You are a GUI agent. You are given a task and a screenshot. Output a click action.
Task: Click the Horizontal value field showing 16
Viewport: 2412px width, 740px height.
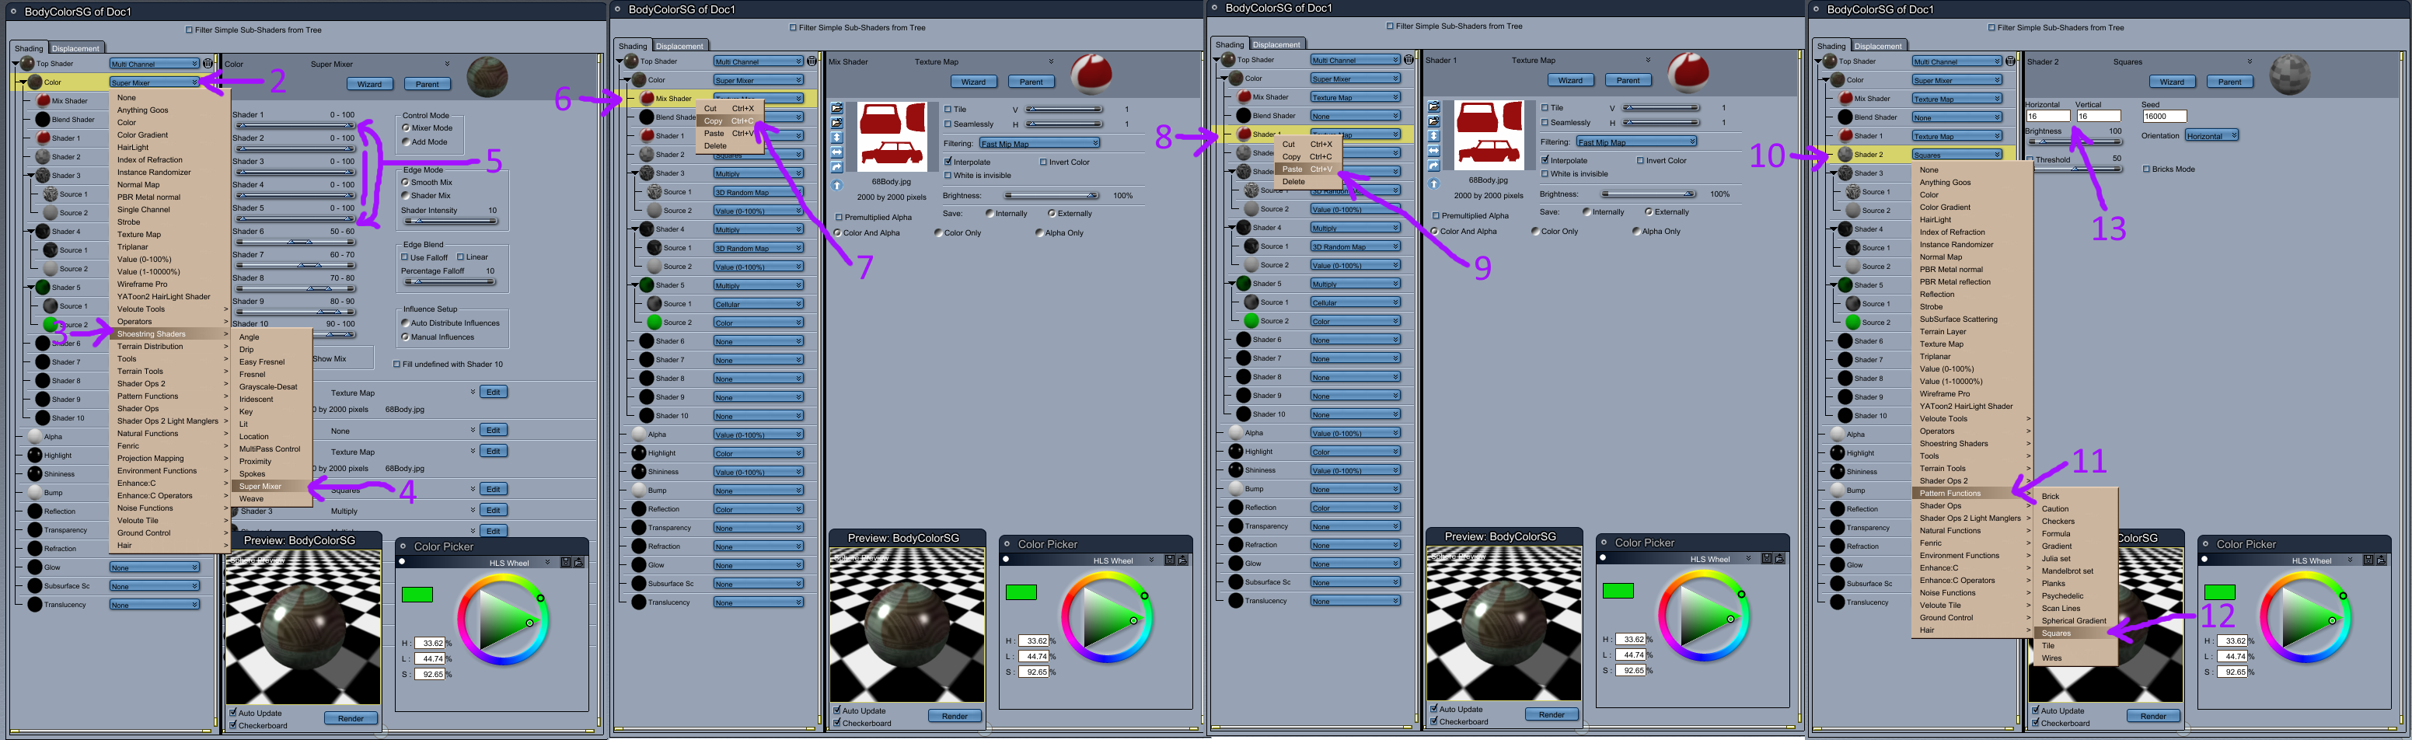[x=2047, y=116]
